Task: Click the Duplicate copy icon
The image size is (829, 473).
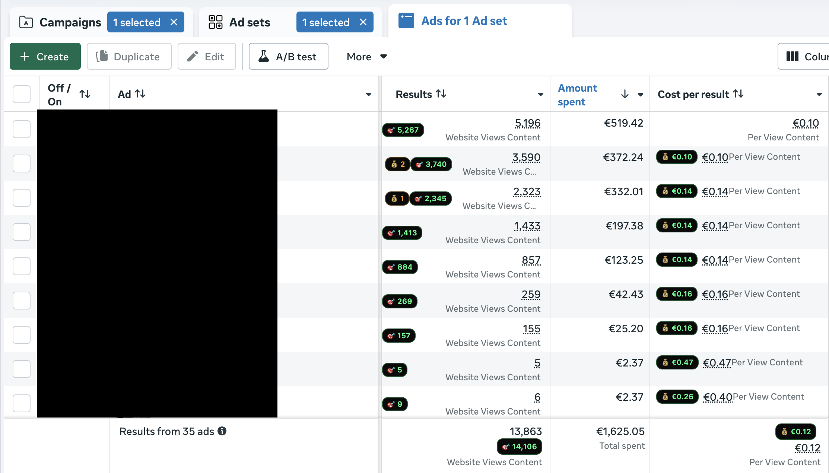Action: pyautogui.click(x=102, y=56)
